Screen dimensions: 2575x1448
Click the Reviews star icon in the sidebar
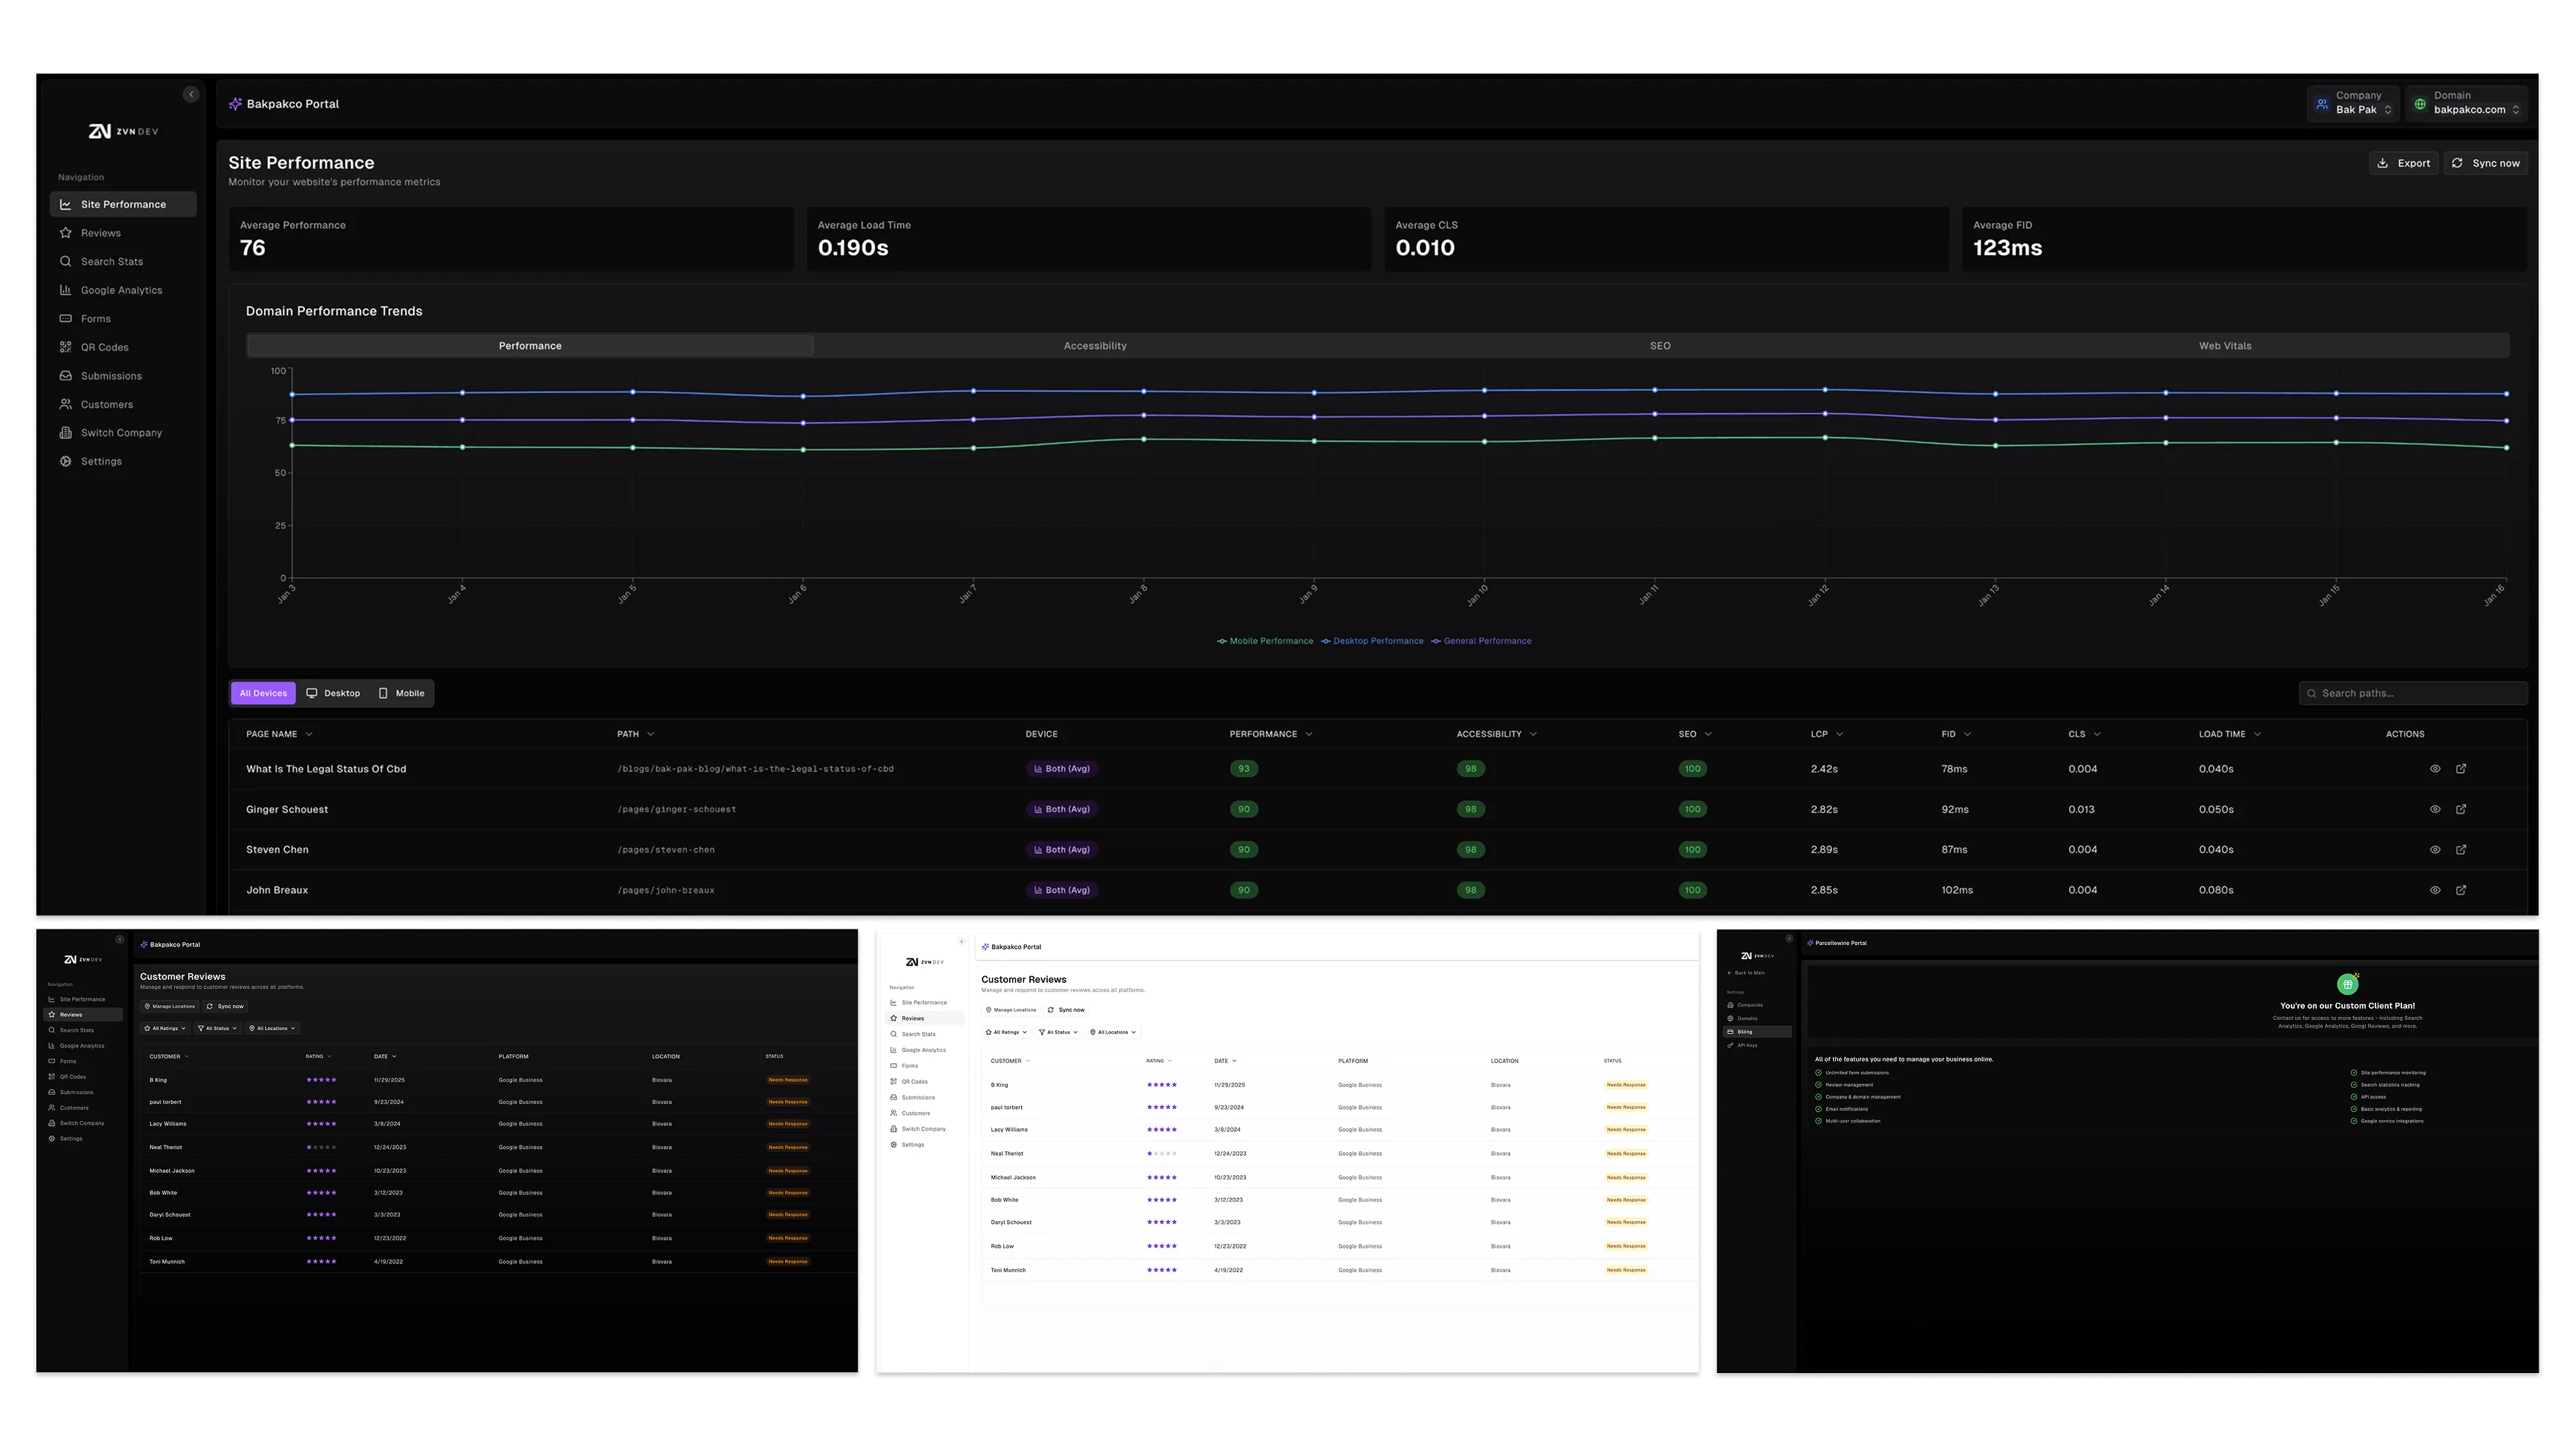(x=66, y=232)
